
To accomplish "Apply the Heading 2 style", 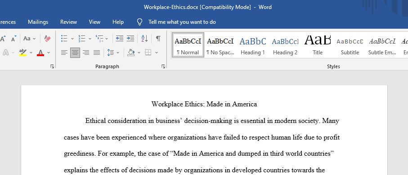I will point(285,45).
